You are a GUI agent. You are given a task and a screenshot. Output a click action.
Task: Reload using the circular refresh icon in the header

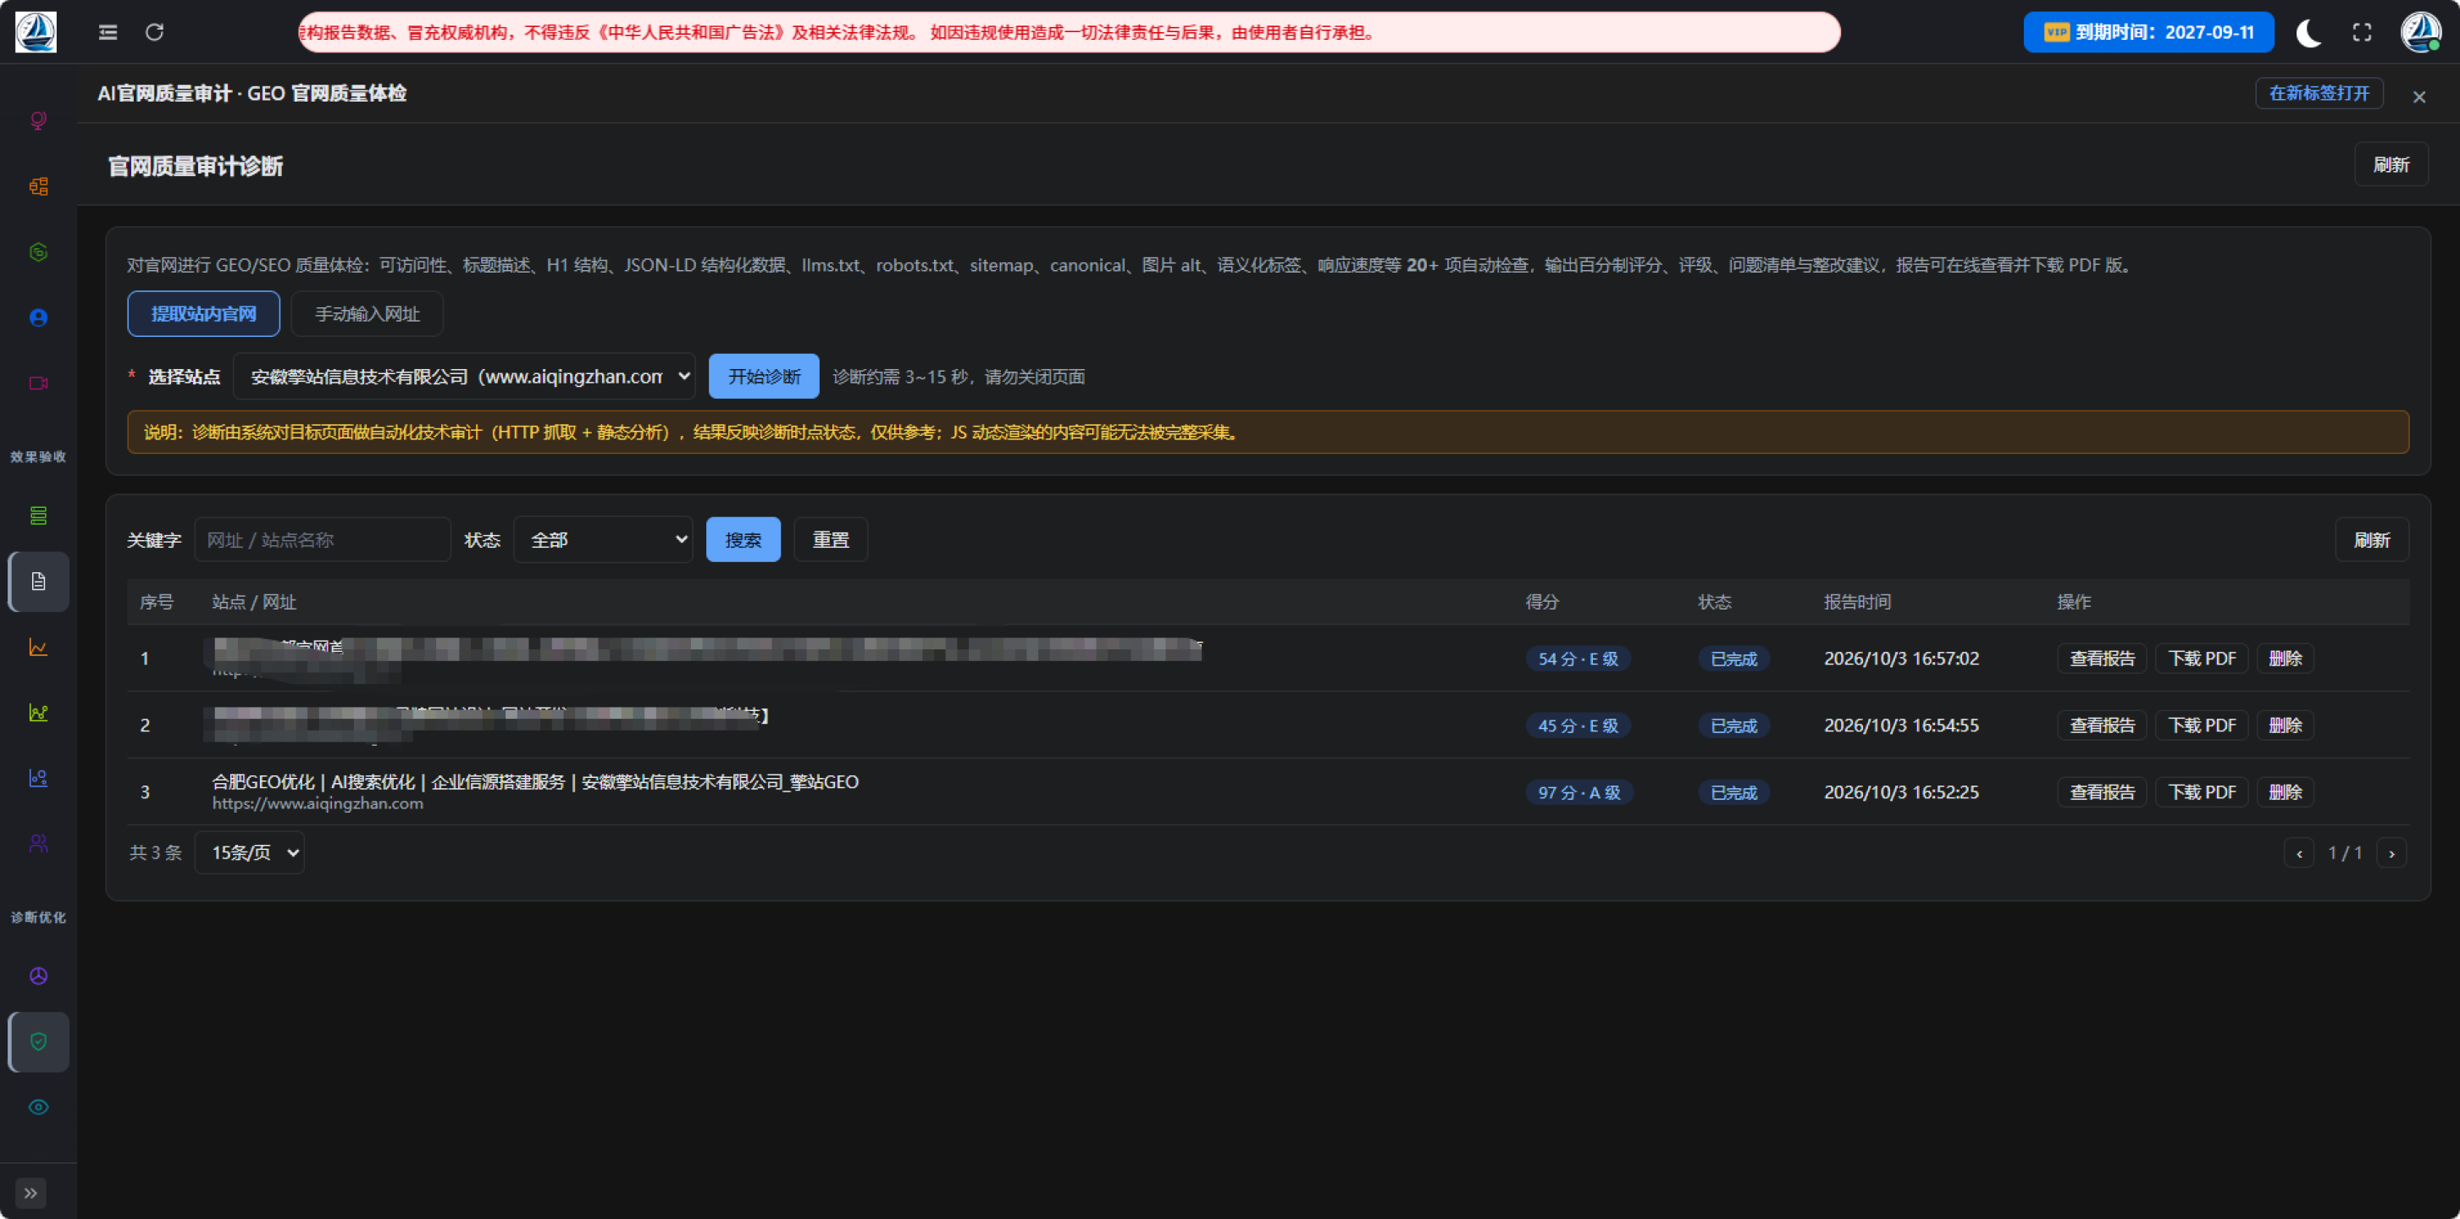tap(155, 32)
